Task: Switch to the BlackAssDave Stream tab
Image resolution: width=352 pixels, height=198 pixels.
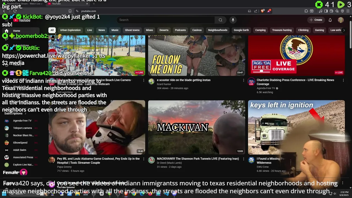Action: click(25, 4)
